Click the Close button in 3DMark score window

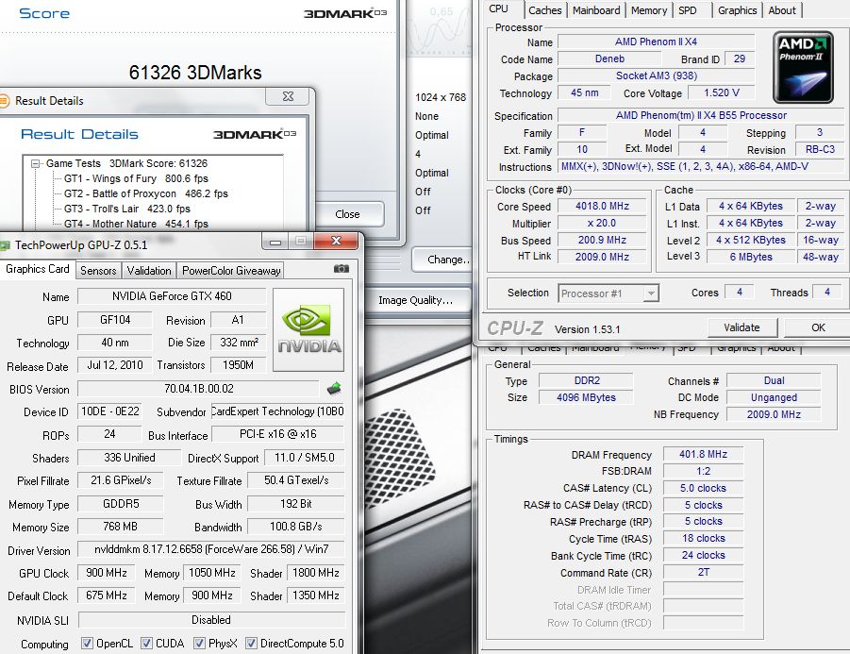(x=347, y=214)
